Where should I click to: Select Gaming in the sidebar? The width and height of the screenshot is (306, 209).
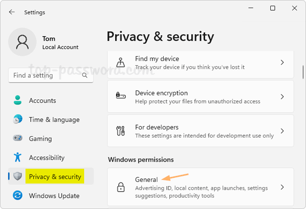(40, 139)
